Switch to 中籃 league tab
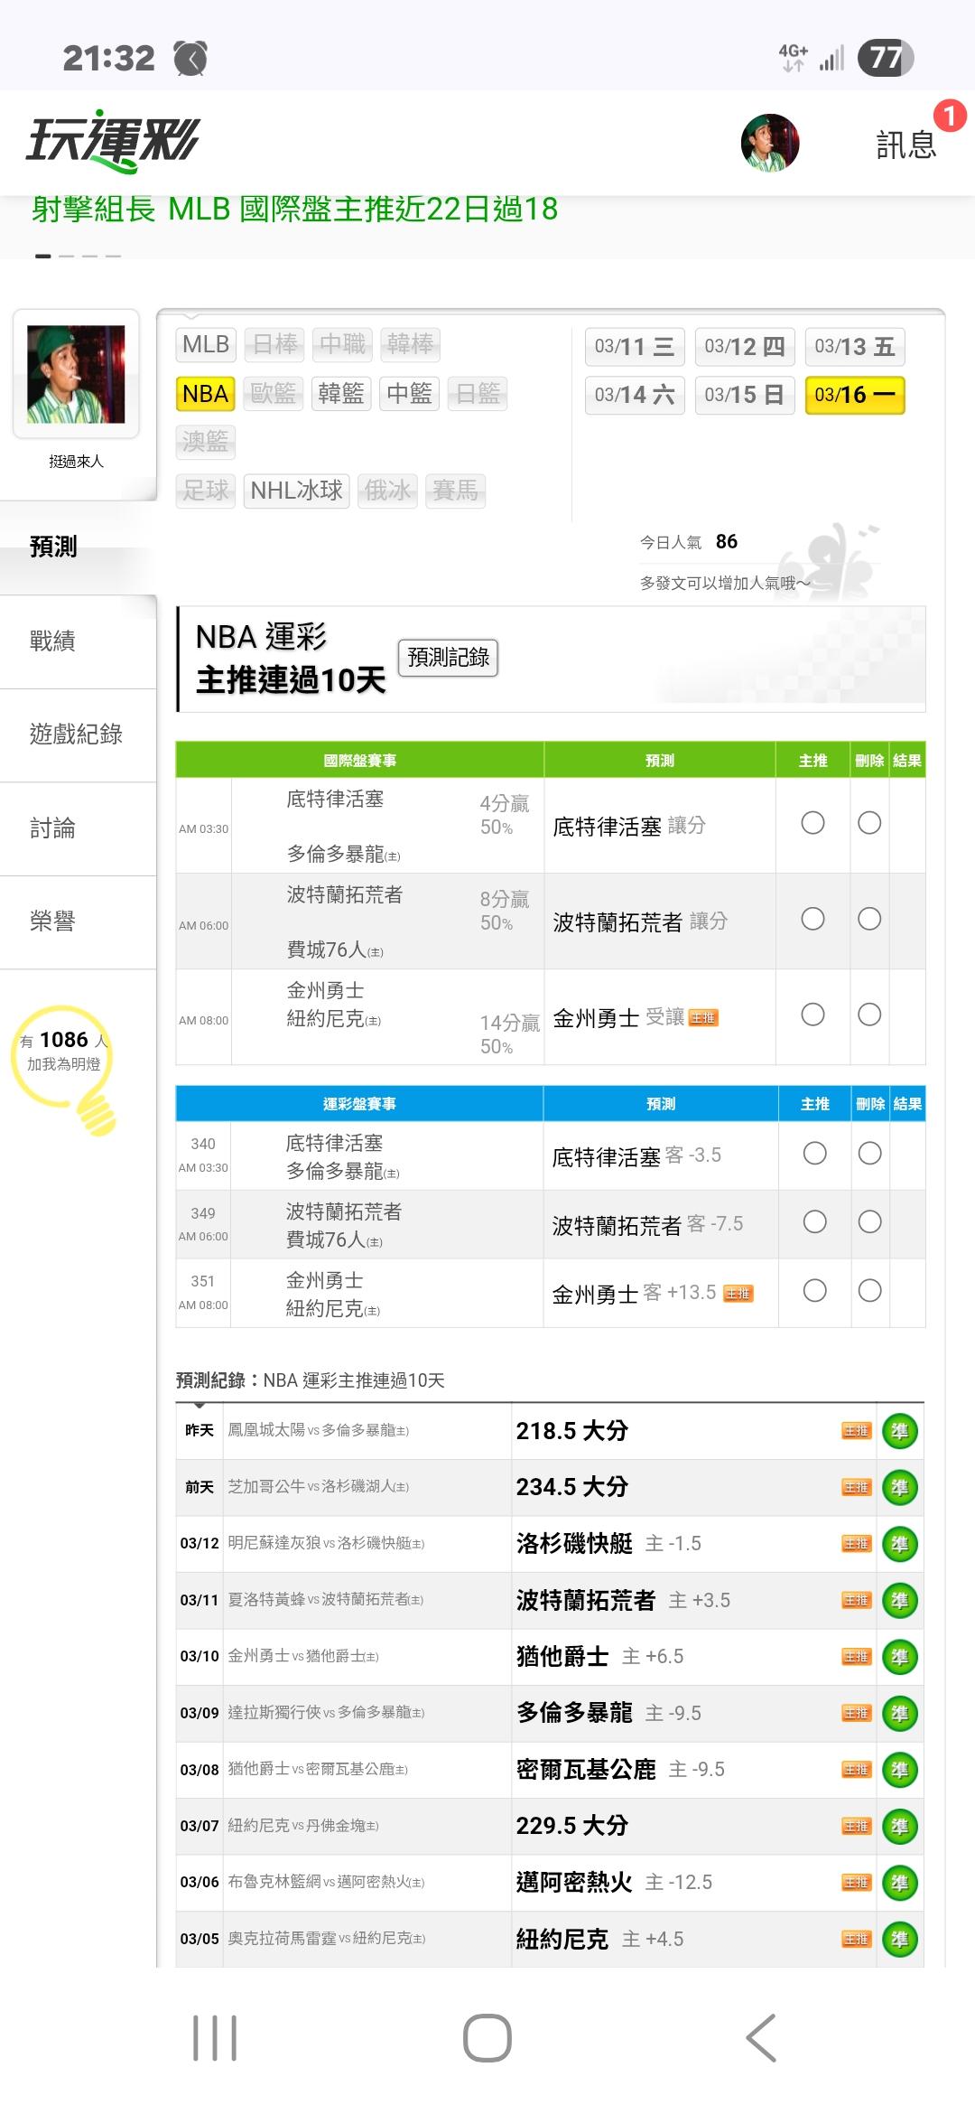This screenshot has height=2114, width=975. click(x=409, y=394)
